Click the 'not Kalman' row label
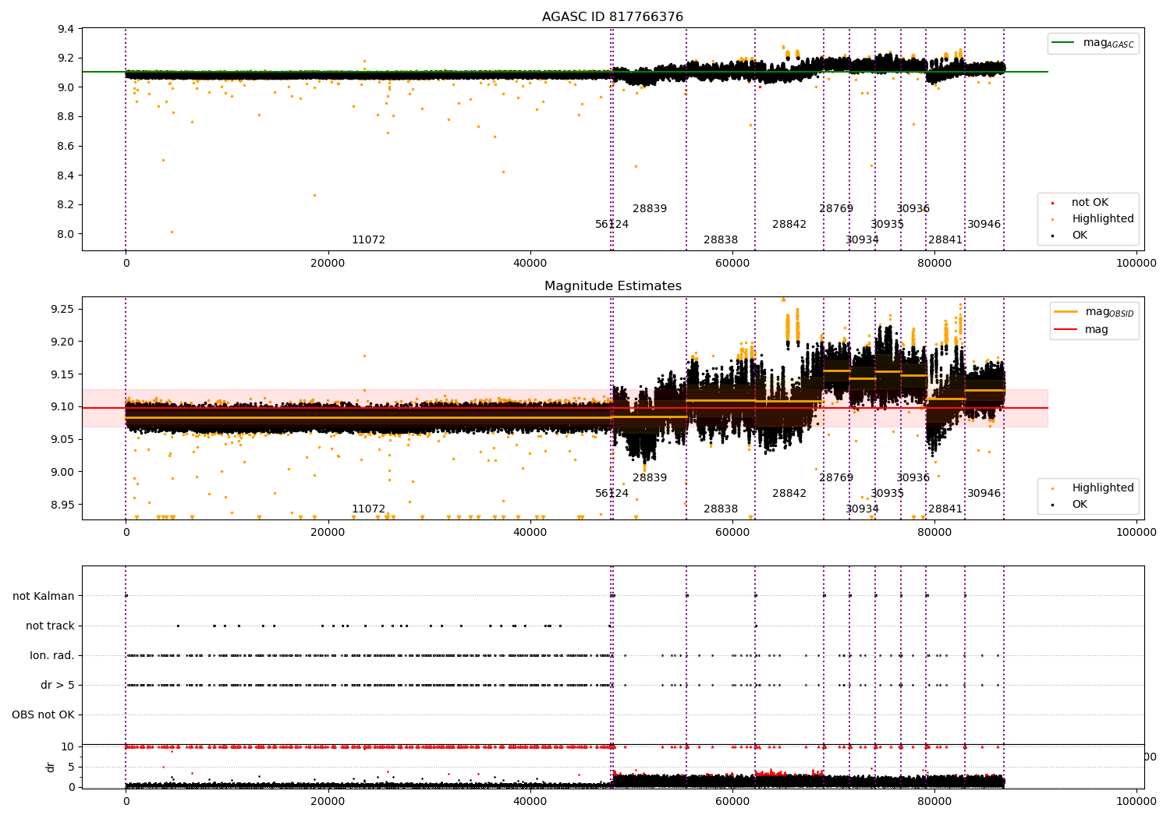The height and width of the screenshot is (819, 1170). pyautogui.click(x=44, y=597)
